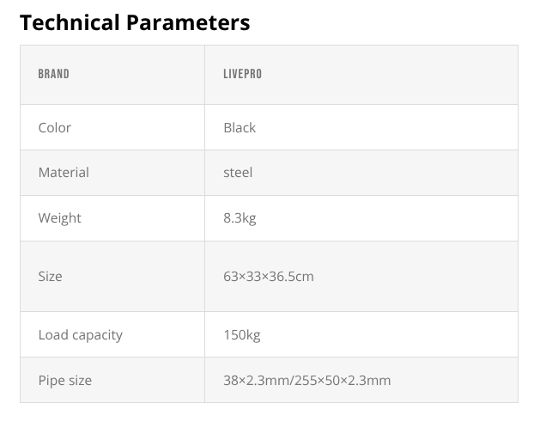Click the 8.3kg weight value

240,217
